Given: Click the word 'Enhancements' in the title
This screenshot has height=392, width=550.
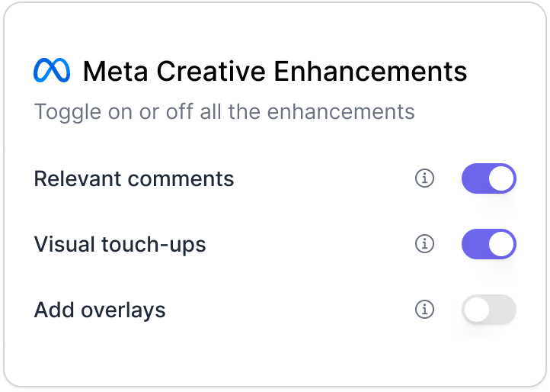Looking at the screenshot, I should coord(369,71).
